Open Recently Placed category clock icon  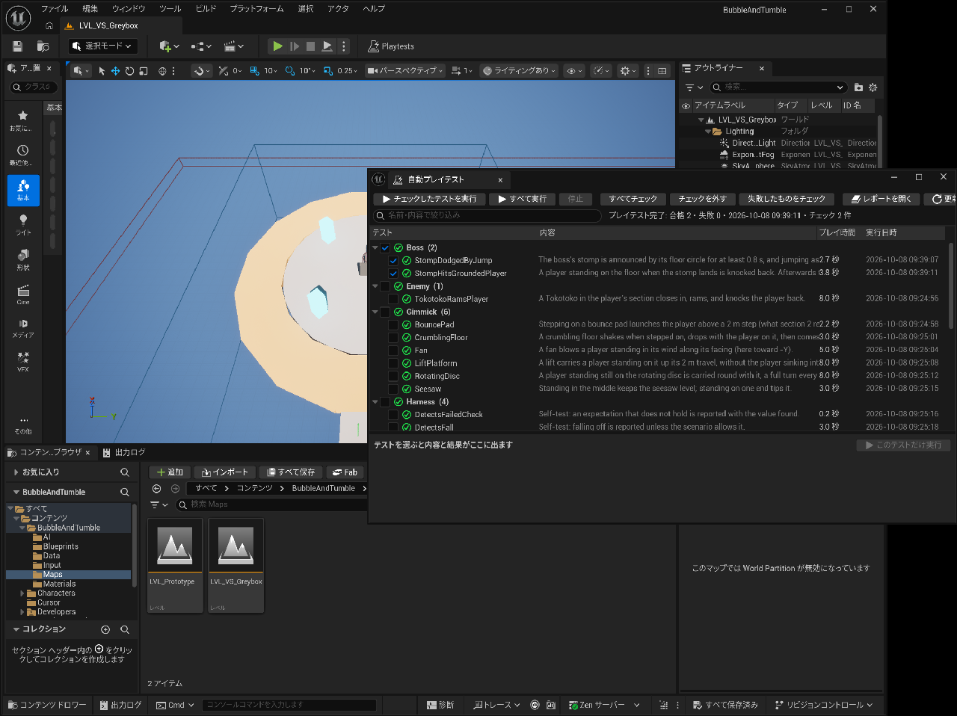23,155
